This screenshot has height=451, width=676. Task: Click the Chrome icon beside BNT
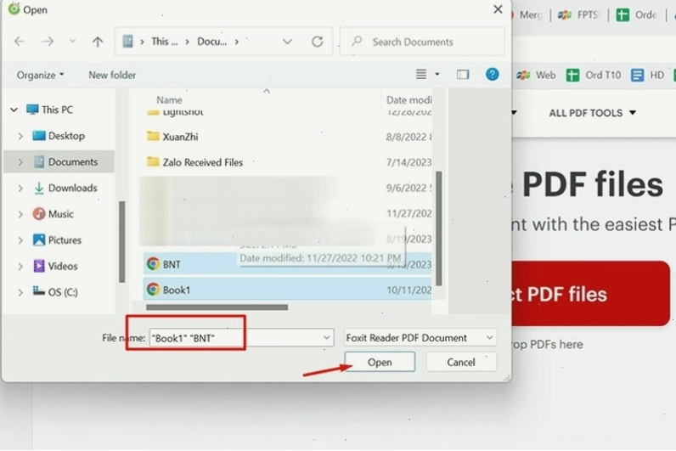(153, 263)
